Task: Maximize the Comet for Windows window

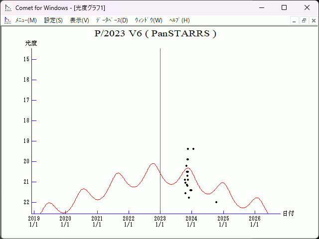Action: click(x=284, y=8)
